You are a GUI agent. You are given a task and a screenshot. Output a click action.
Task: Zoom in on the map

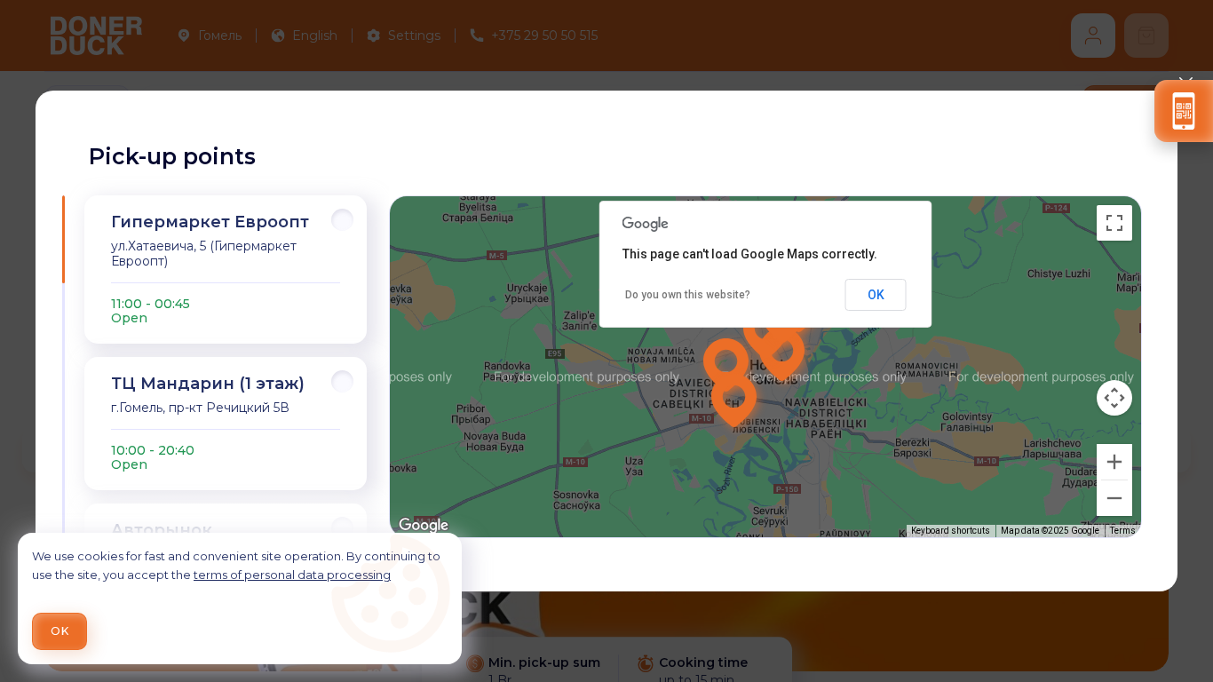[1114, 462]
